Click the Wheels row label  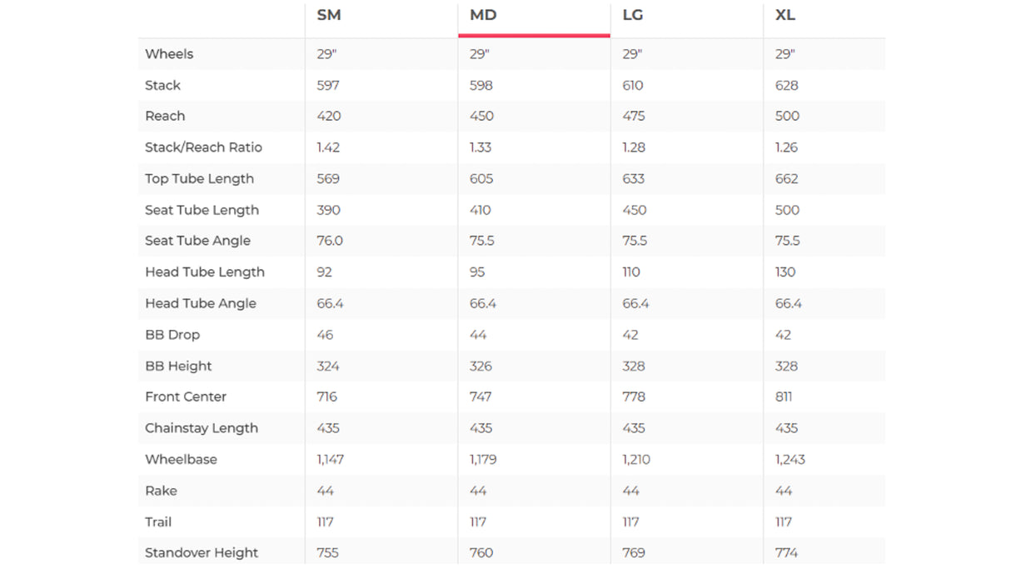click(x=169, y=54)
